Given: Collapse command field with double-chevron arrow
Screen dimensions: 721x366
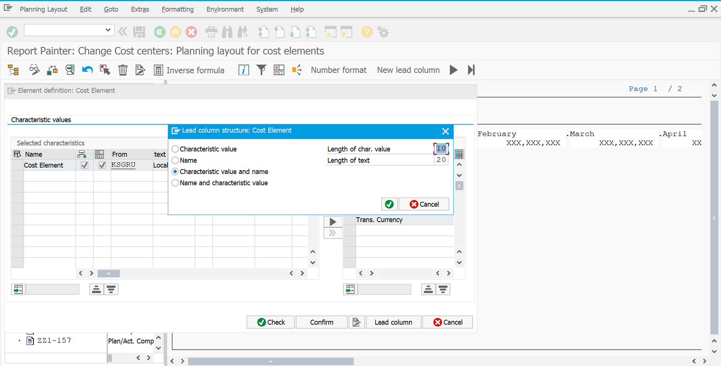Looking at the screenshot, I should pos(123,31).
